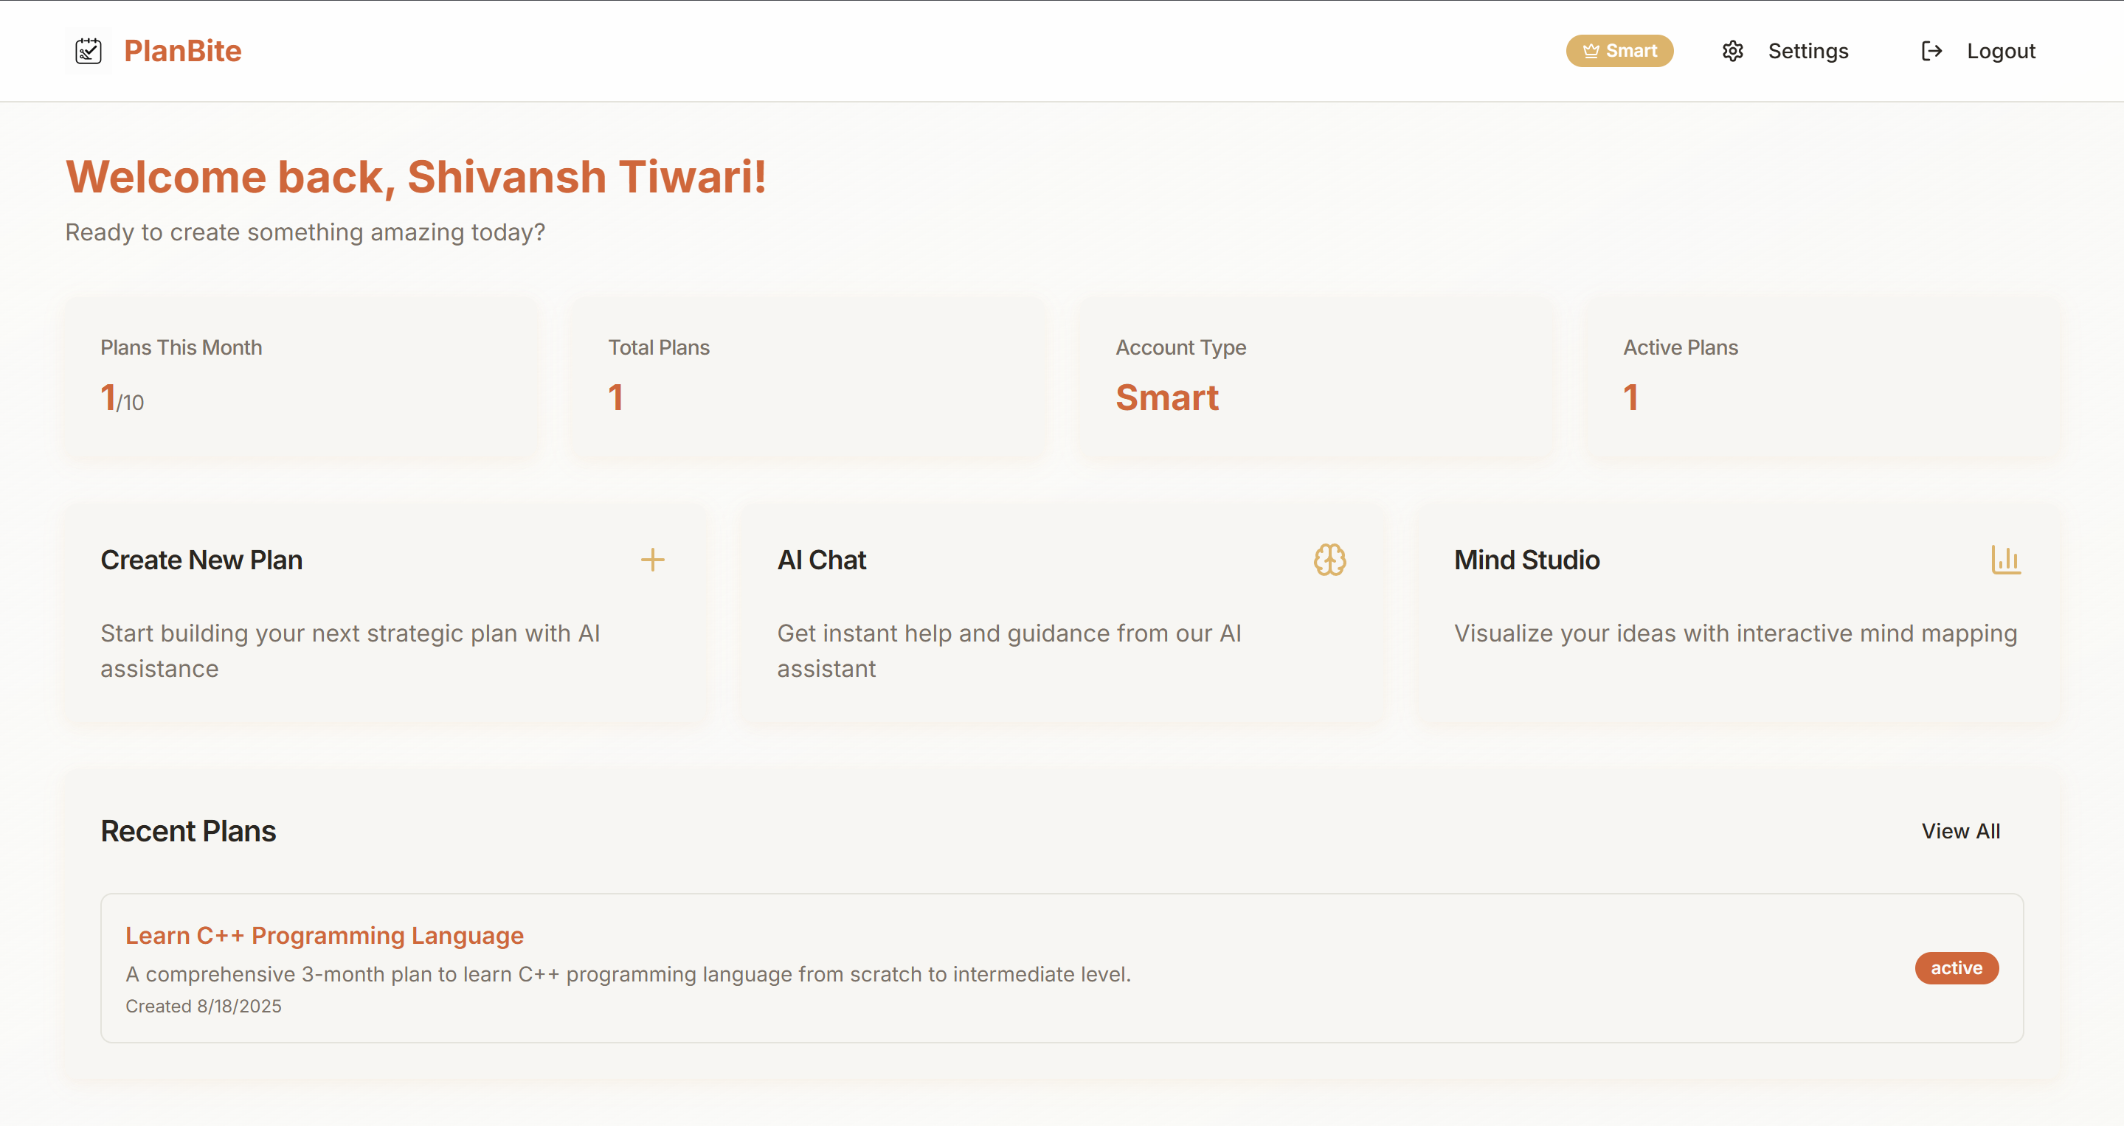Open the Mind Studio card title
This screenshot has width=2124, height=1126.
(1526, 560)
